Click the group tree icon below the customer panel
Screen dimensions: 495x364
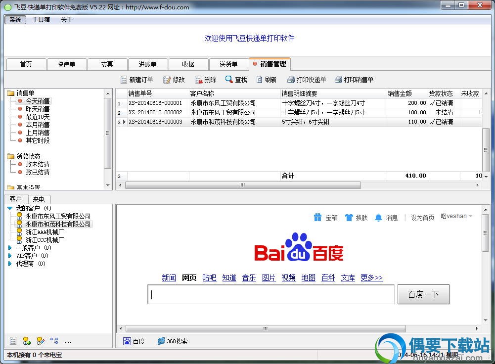tap(54, 341)
